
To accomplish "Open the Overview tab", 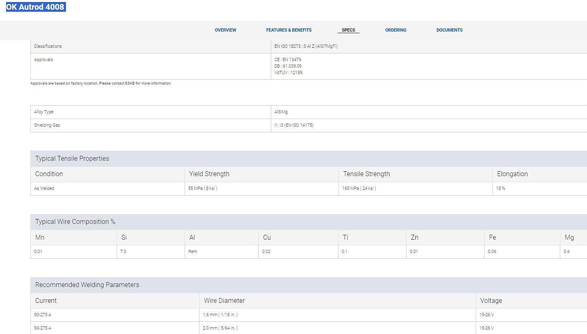I will point(225,30).
